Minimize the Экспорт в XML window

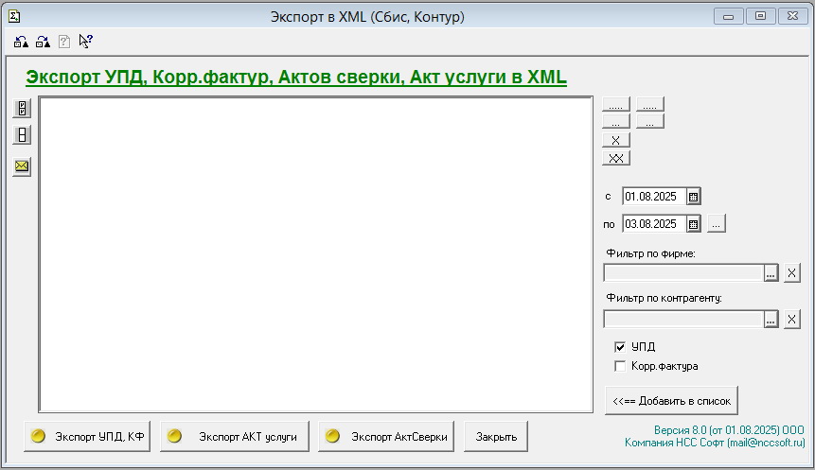pyautogui.click(x=728, y=17)
